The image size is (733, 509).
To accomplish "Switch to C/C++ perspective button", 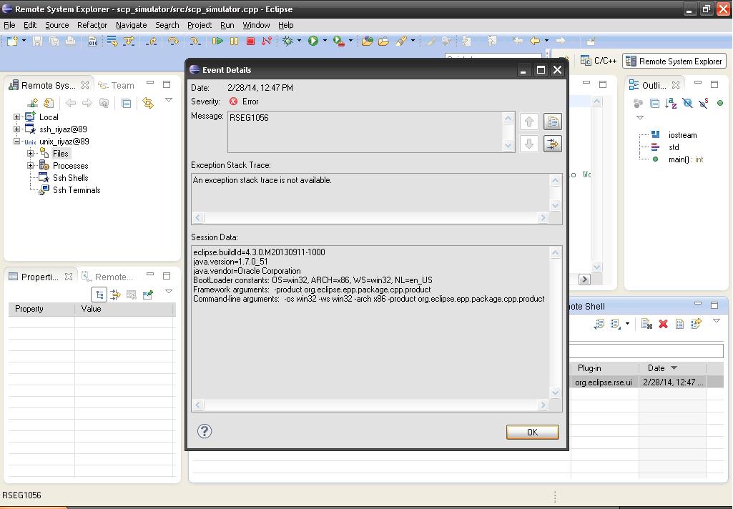I will [599, 61].
